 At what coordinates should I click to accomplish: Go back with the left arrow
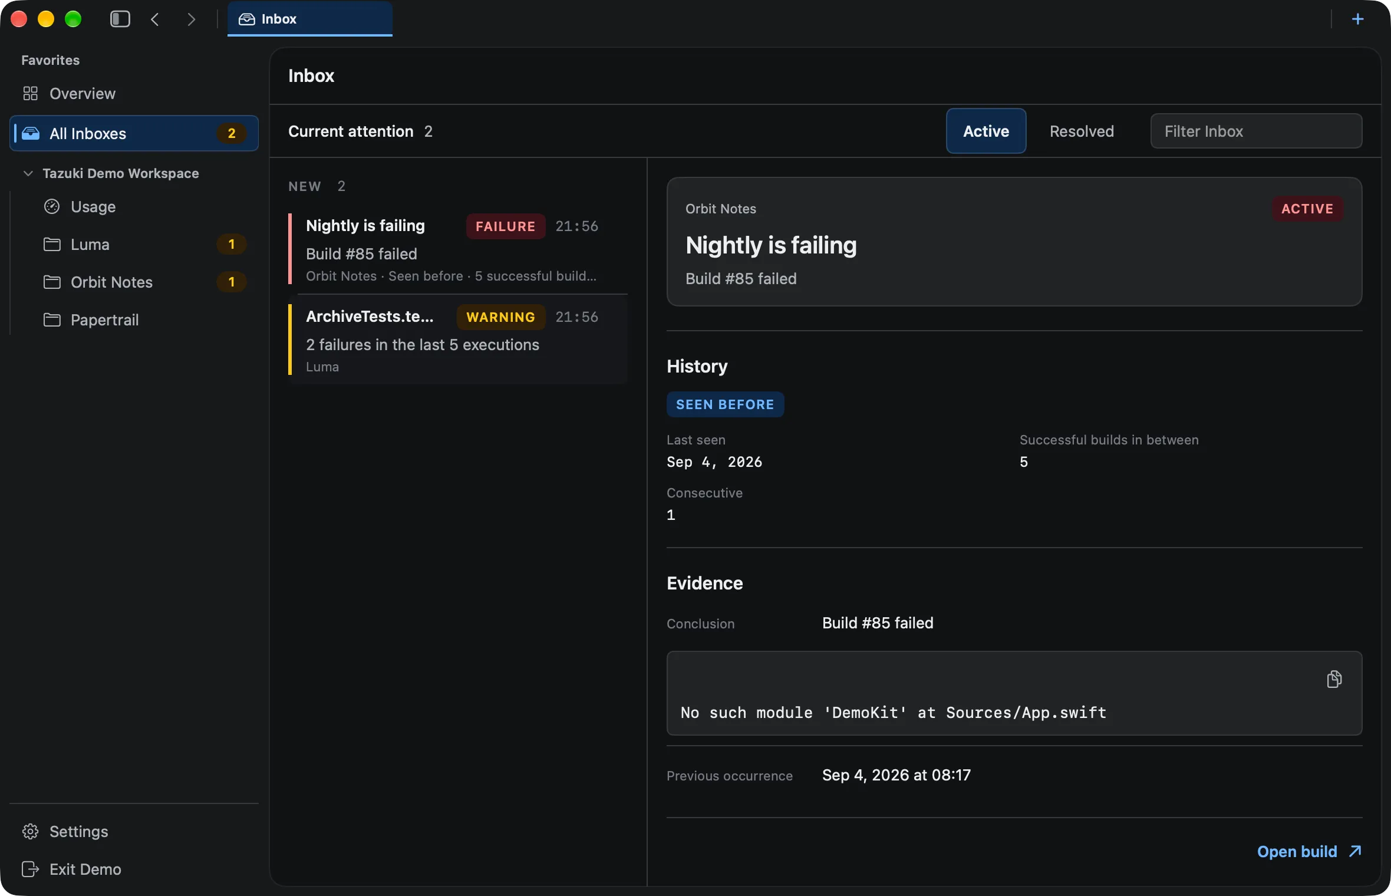coord(155,19)
